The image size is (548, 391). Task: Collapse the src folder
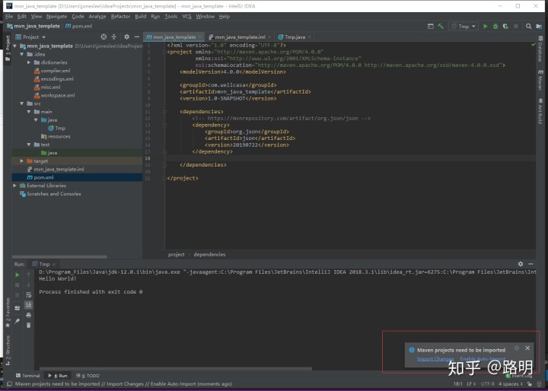[x=21, y=103]
